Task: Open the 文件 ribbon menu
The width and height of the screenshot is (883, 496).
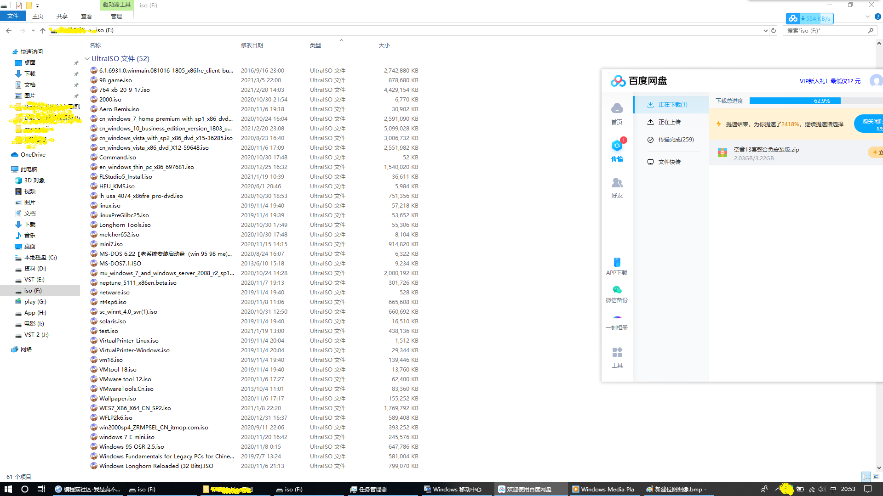Action: 13,16
